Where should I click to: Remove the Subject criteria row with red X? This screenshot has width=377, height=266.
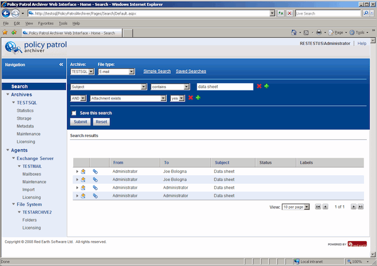(x=259, y=86)
